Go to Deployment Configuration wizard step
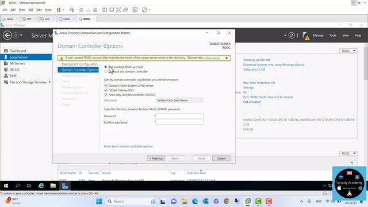The height and width of the screenshot is (207, 368). 79,64
